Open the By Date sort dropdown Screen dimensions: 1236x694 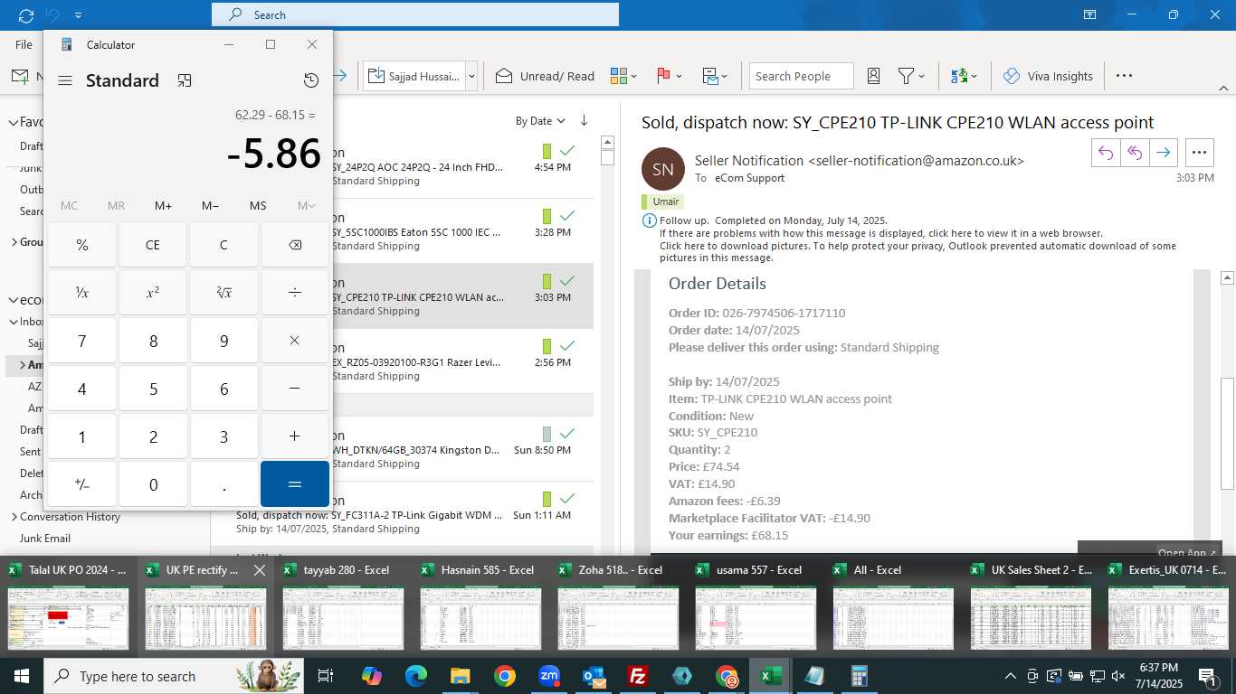coord(540,120)
